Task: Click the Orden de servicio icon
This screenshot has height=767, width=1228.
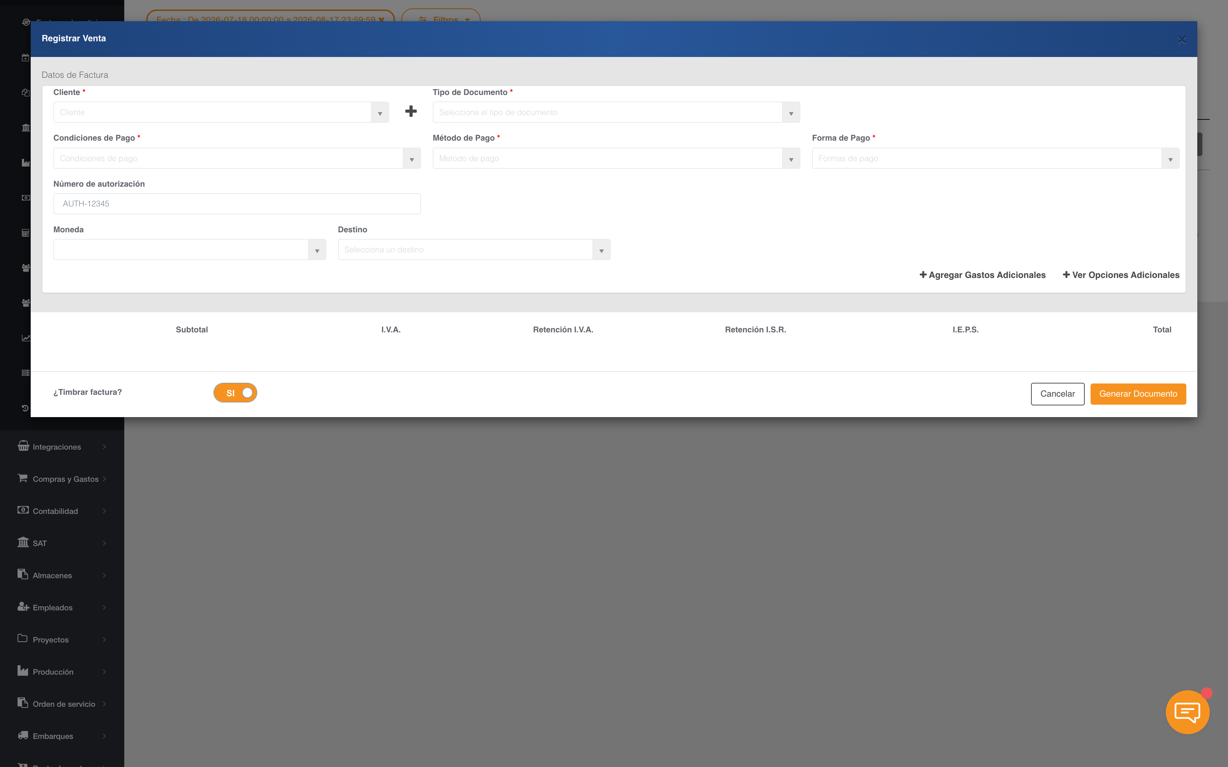Action: click(x=23, y=703)
